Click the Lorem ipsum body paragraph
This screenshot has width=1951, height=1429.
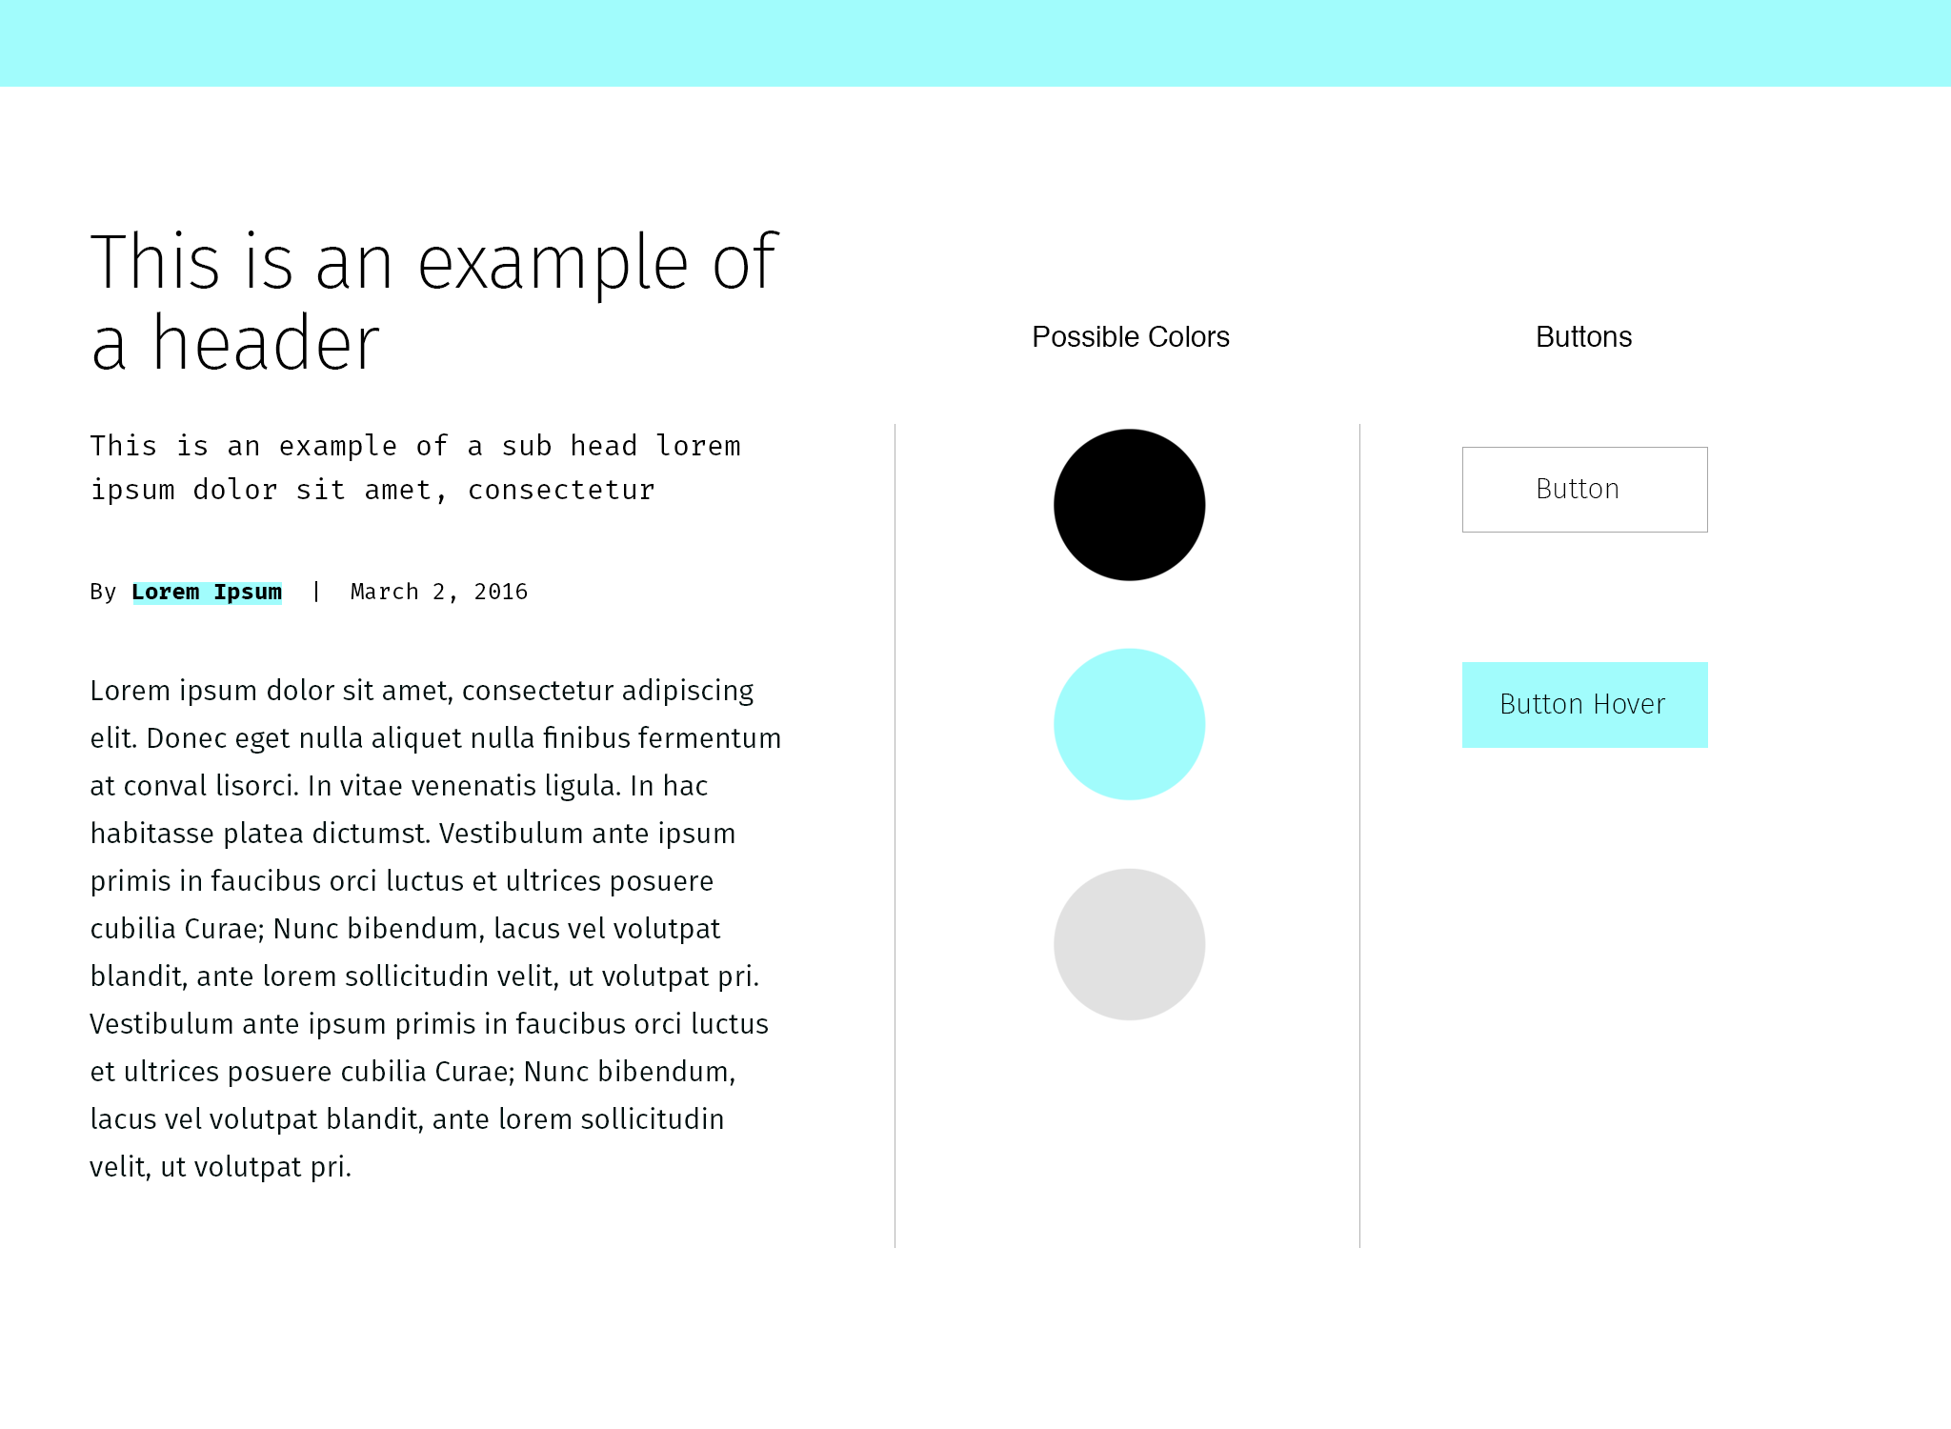point(435,929)
